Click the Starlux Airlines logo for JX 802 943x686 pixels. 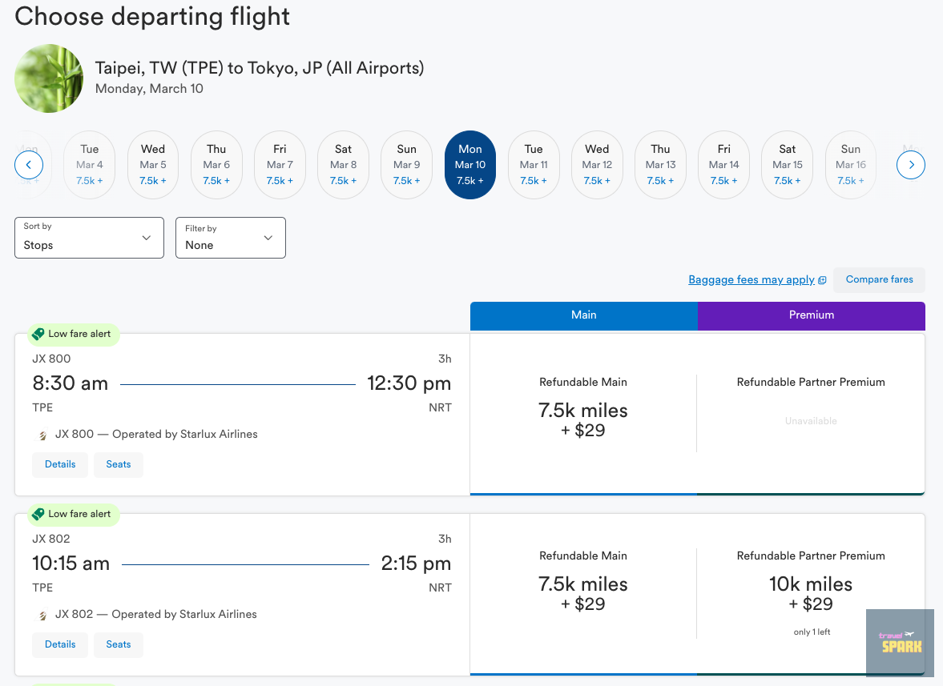coord(42,616)
